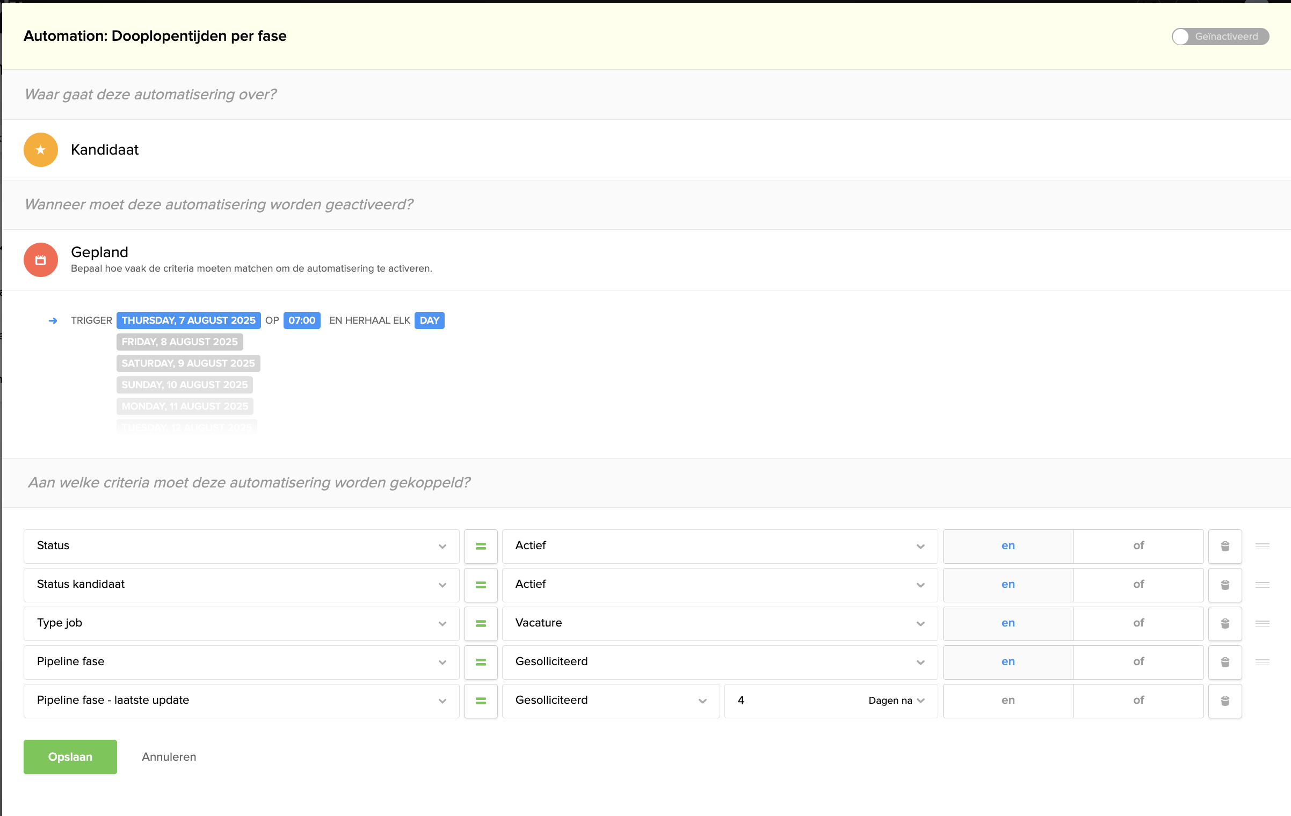Click the automation title 'Dooplopentijden per fase'

(x=199, y=36)
